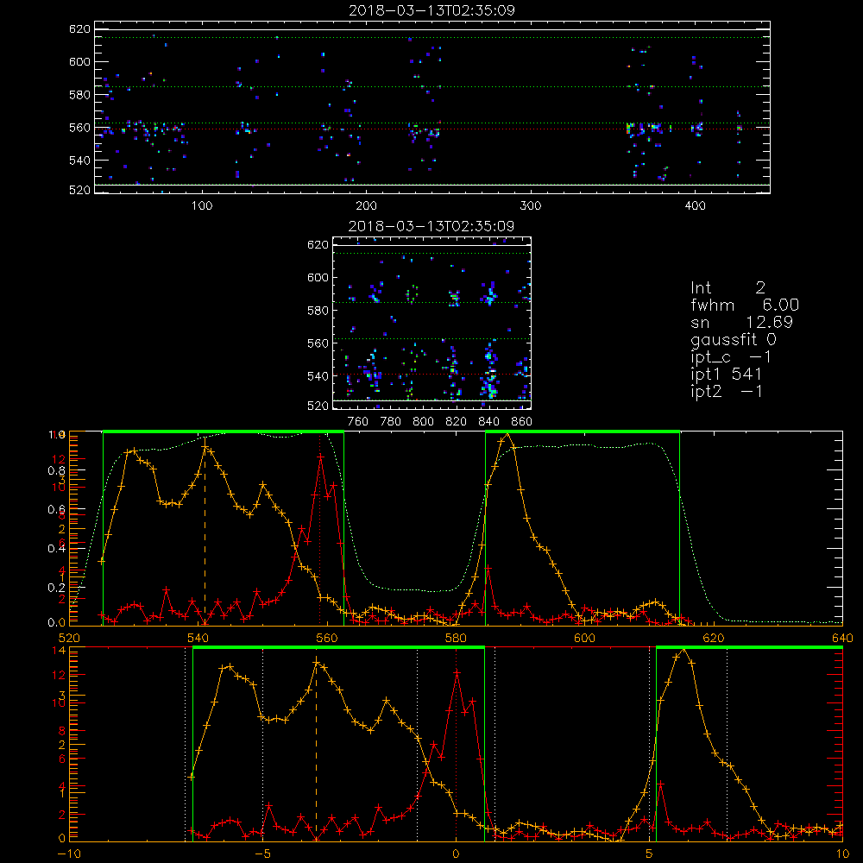Screen dimensions: 863x863
Task: Click y-axis label 600 on top plot
Action: coord(79,61)
